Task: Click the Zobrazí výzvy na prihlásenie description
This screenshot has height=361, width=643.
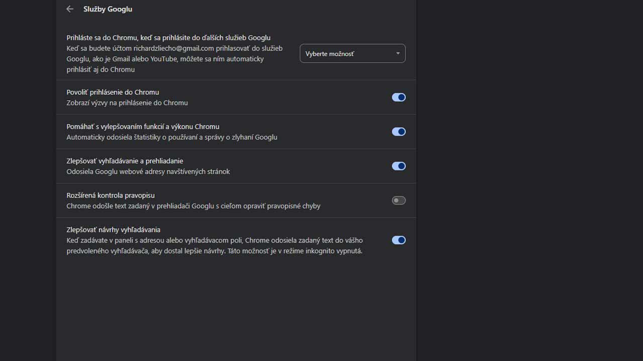Action: click(128, 103)
